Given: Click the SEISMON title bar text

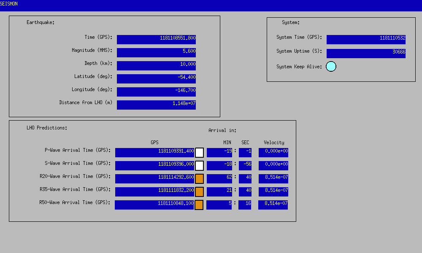Looking at the screenshot, I should click(9, 4).
